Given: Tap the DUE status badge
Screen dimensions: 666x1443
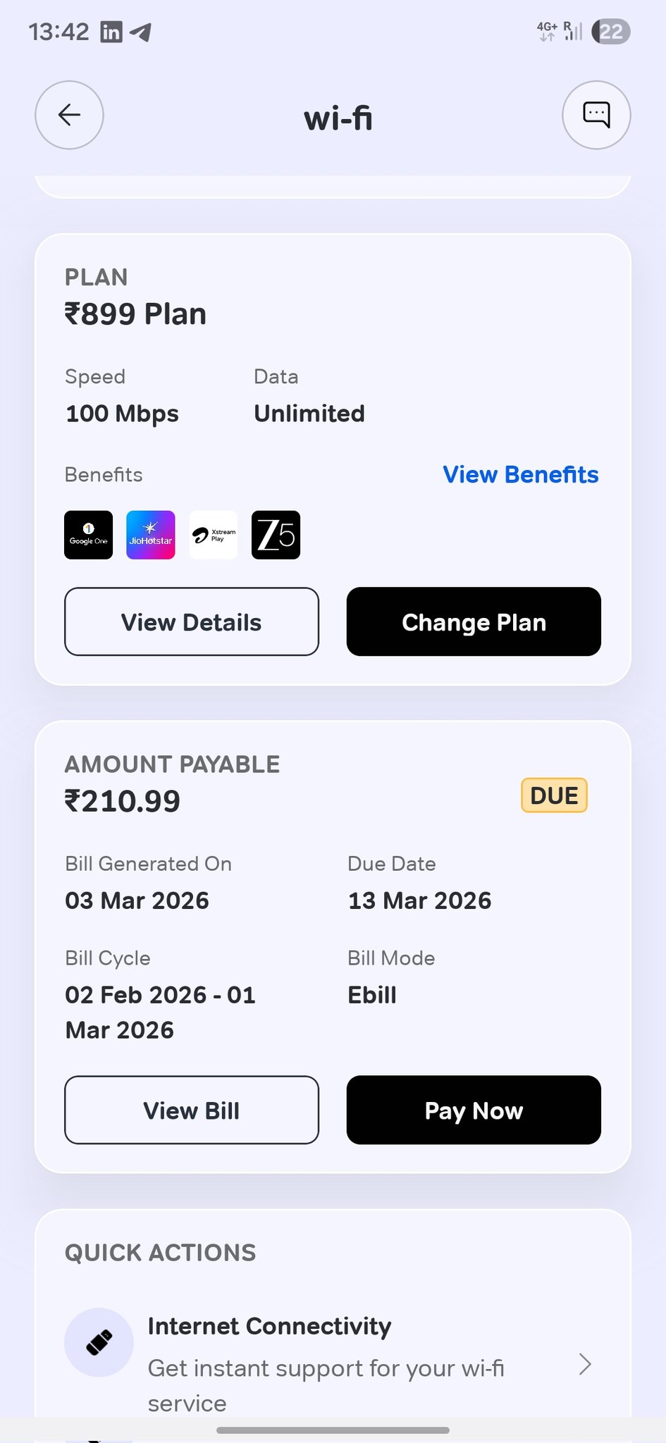Looking at the screenshot, I should click(554, 795).
